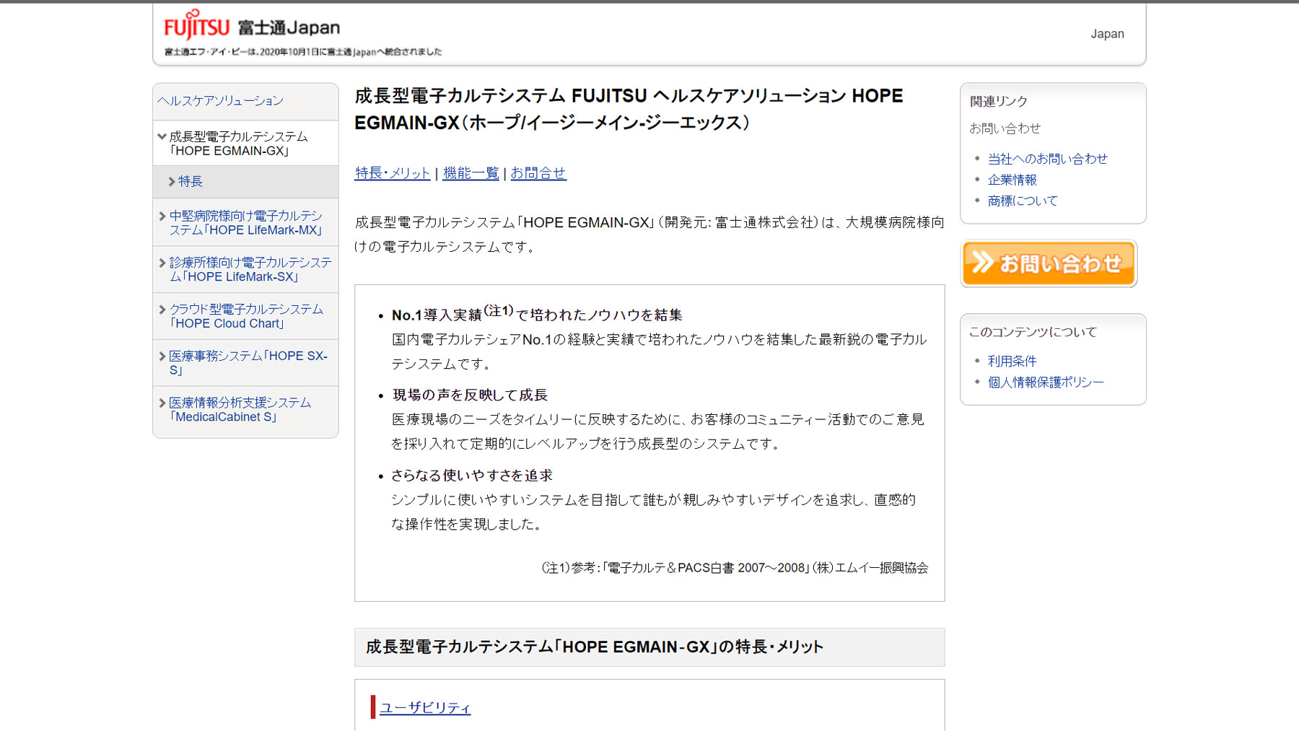The image size is (1299, 731).
Task: Click the お問合せ anchor link under title
Action: [x=538, y=173]
